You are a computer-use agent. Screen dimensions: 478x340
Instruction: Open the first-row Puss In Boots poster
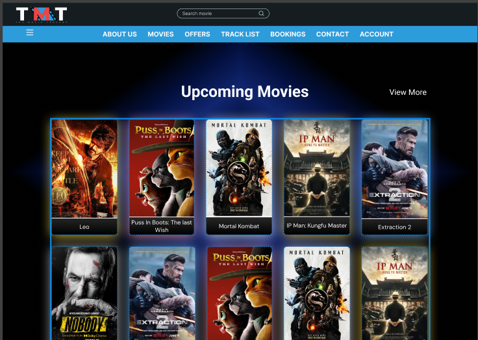tap(162, 168)
